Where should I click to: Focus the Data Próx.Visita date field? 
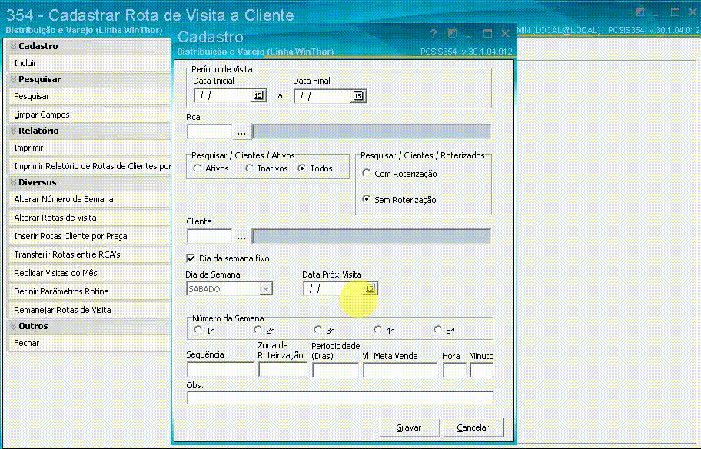tap(334, 288)
